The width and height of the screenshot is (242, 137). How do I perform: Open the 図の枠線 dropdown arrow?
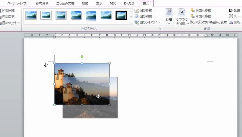[154, 10]
